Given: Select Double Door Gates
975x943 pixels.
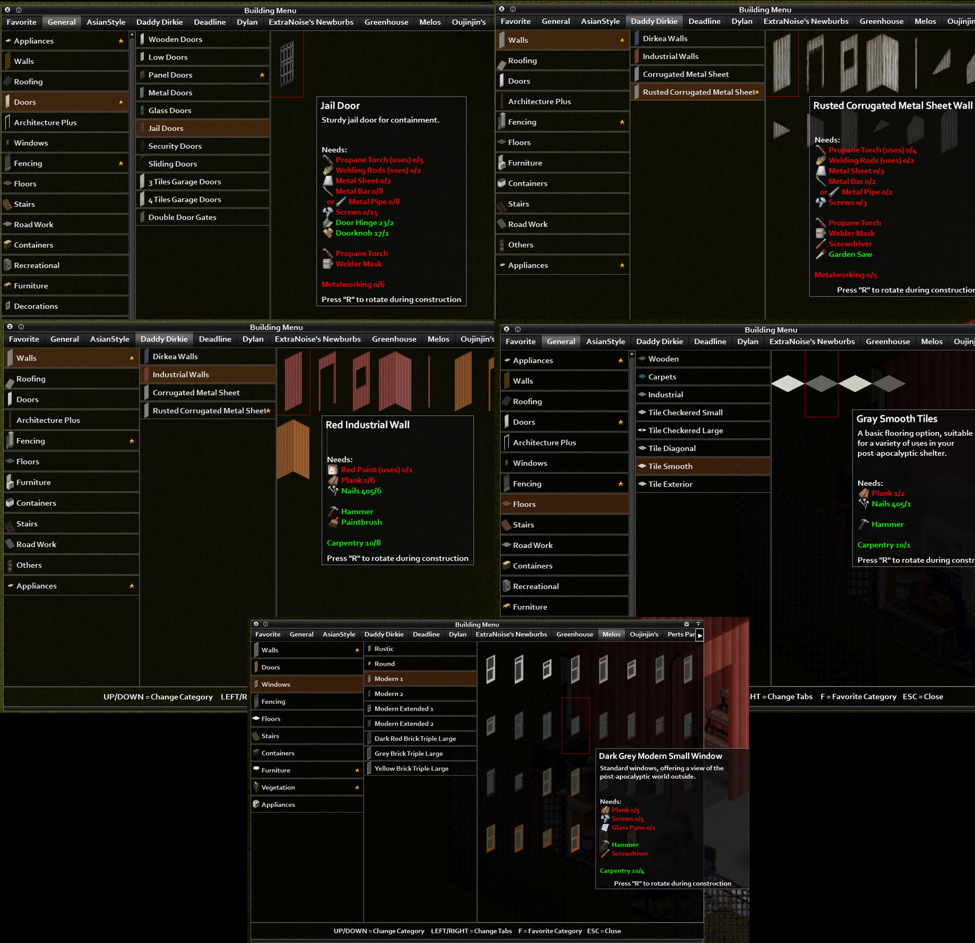Looking at the screenshot, I should pyautogui.click(x=203, y=217).
